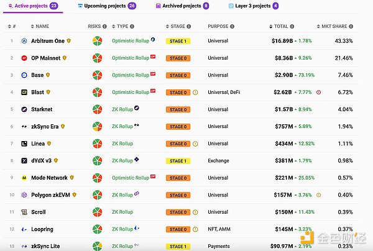Open the risk pie chart for Linea

coord(97,144)
